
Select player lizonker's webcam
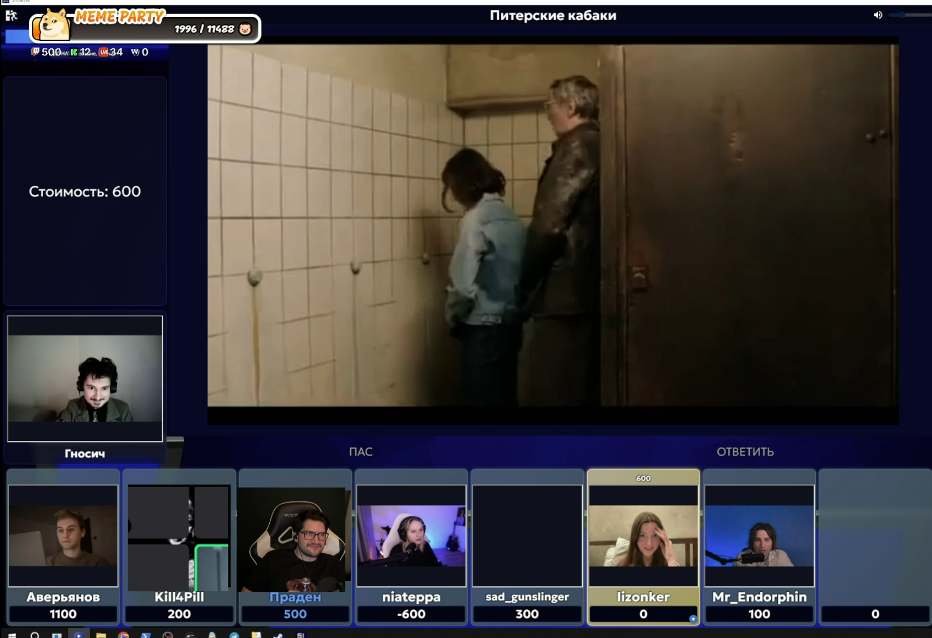643,535
